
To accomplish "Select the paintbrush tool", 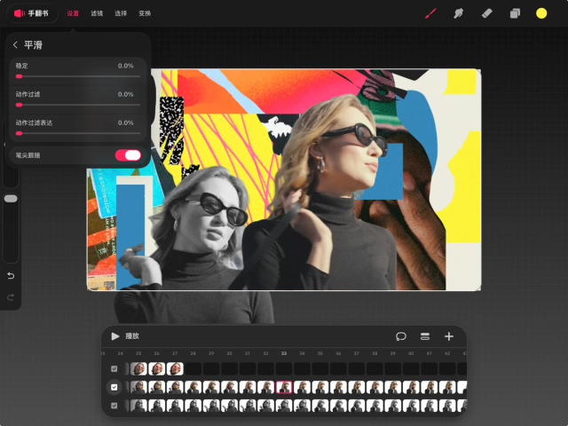I will click(x=430, y=14).
